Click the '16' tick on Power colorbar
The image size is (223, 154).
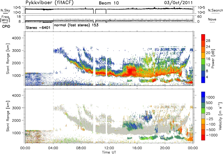point(208,59)
